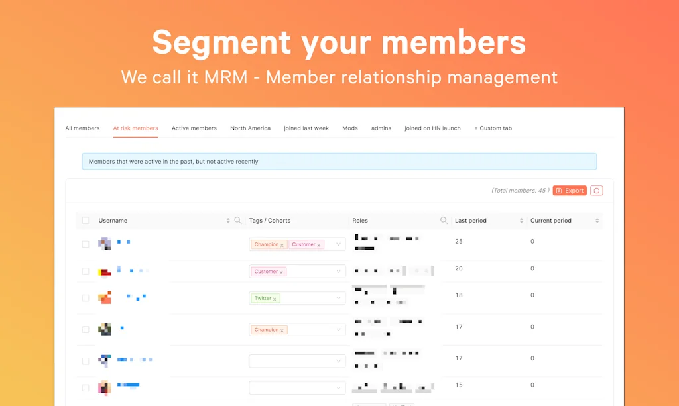679x406 pixels.
Task: Open the empty tags dropdown in fifth row
Action: pyautogui.click(x=338, y=361)
